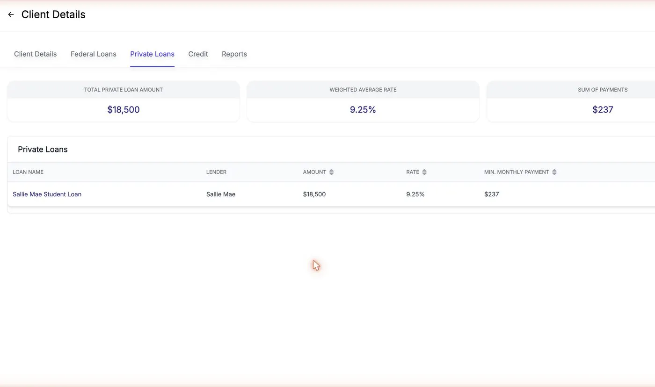Image resolution: width=655 pixels, height=387 pixels.
Task: Go to the Reports tab
Action: point(234,54)
